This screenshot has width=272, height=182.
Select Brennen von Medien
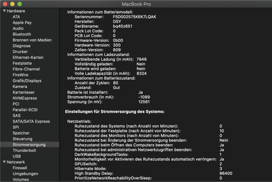pyautogui.click(x=32, y=40)
